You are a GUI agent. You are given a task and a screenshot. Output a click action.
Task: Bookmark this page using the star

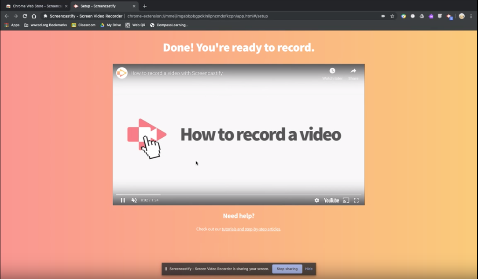tap(392, 16)
